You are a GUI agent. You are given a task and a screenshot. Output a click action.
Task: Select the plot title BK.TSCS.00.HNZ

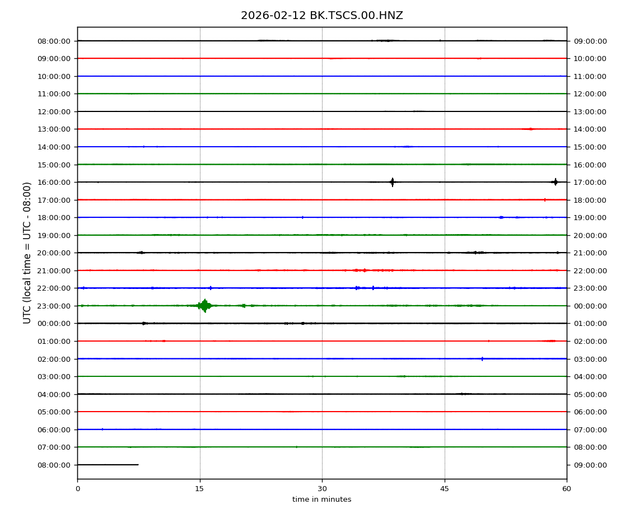(x=321, y=16)
